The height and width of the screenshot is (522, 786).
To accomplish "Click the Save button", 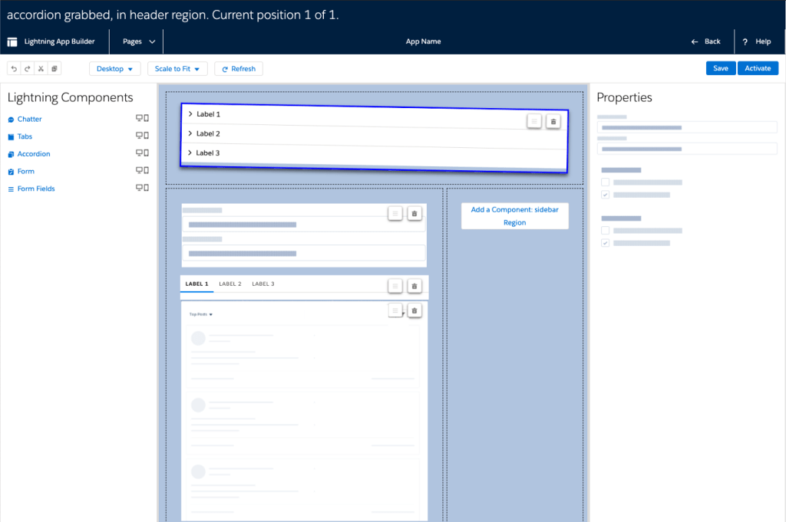I will [x=721, y=68].
